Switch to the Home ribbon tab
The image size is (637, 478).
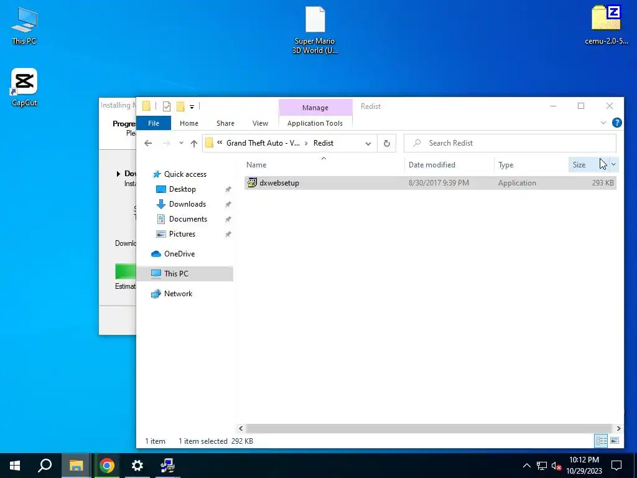189,123
